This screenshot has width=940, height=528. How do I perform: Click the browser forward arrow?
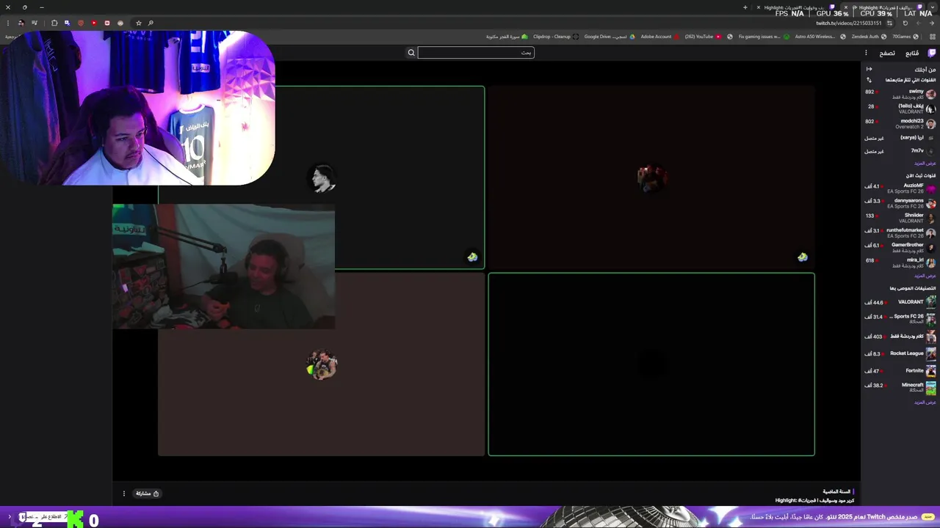[919, 23]
